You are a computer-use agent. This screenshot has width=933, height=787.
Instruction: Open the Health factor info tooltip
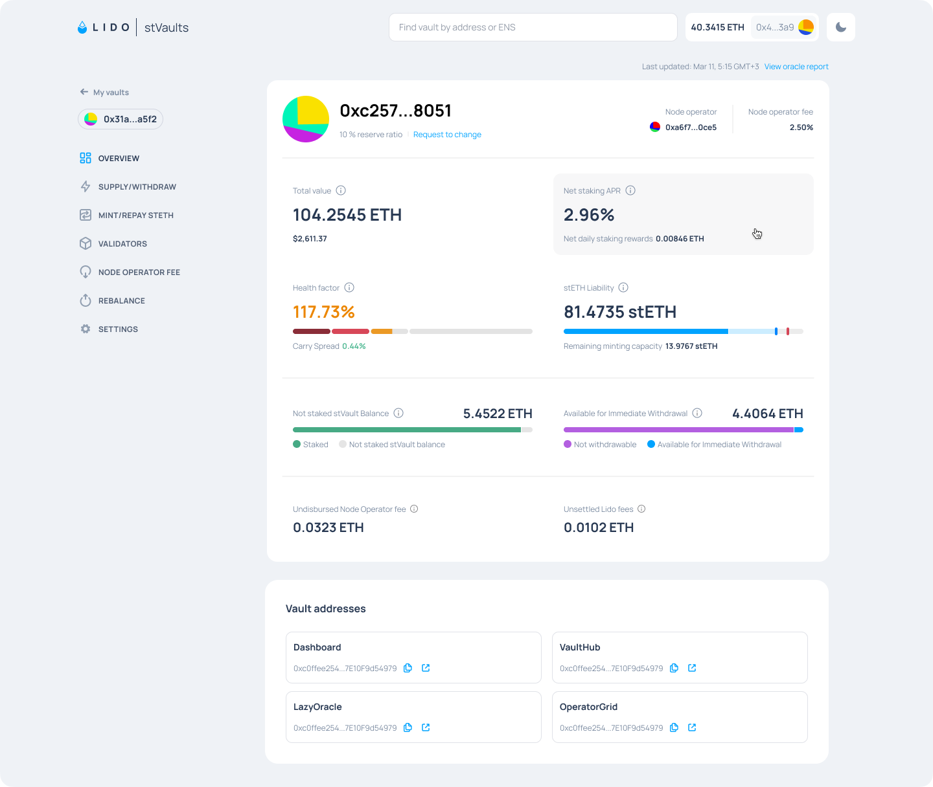pos(349,287)
